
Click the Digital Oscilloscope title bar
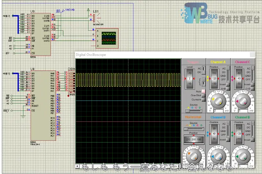coord(165,54)
